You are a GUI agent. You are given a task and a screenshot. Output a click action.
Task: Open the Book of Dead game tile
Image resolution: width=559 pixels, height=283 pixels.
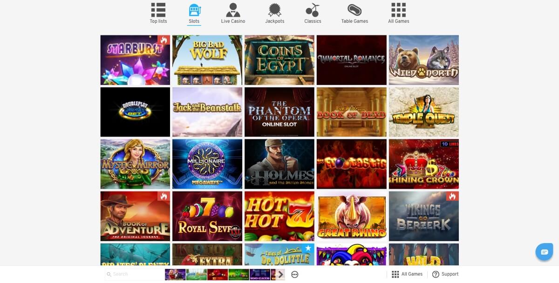352,112
